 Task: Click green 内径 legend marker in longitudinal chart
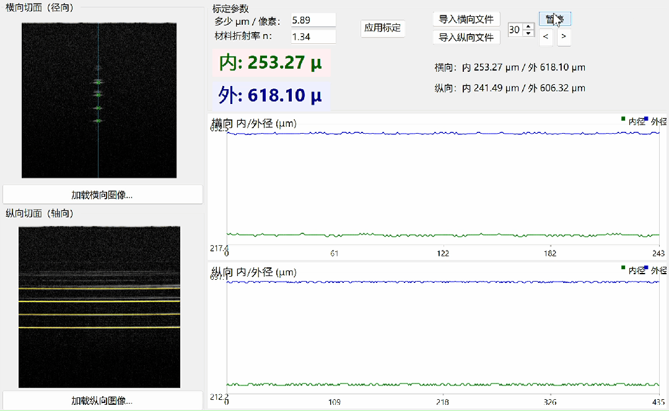pyautogui.click(x=623, y=268)
